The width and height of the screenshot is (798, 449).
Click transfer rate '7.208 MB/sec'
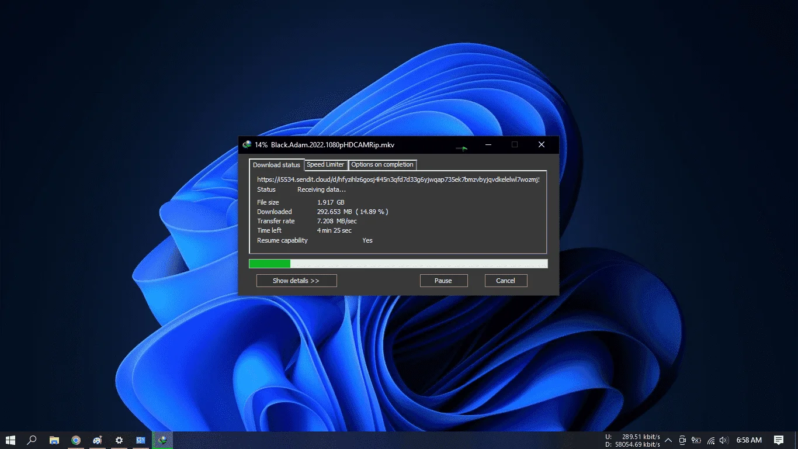tap(336, 221)
